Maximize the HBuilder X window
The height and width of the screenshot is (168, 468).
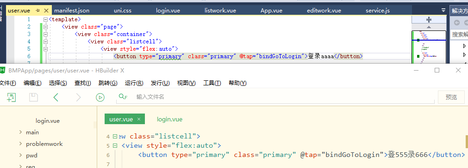(x=437, y=70)
